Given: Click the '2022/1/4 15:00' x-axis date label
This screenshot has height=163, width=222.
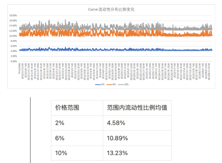Looking at the screenshot, I should pyautogui.click(x=22, y=71).
